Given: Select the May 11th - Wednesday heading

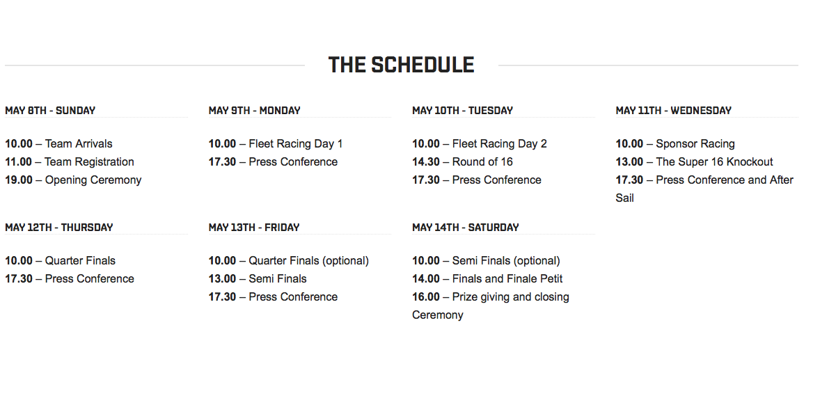Looking at the screenshot, I should pyautogui.click(x=674, y=111).
